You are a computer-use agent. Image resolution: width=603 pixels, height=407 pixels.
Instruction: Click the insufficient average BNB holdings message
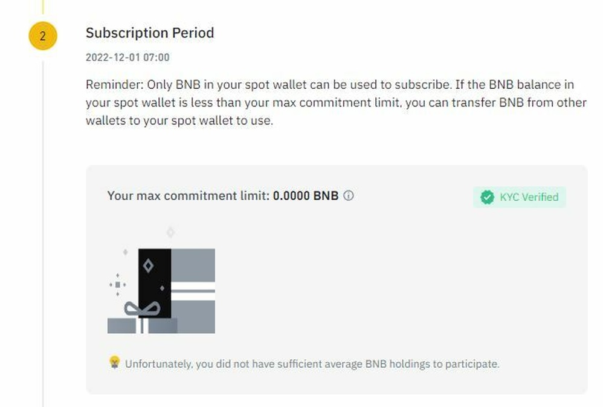click(312, 364)
